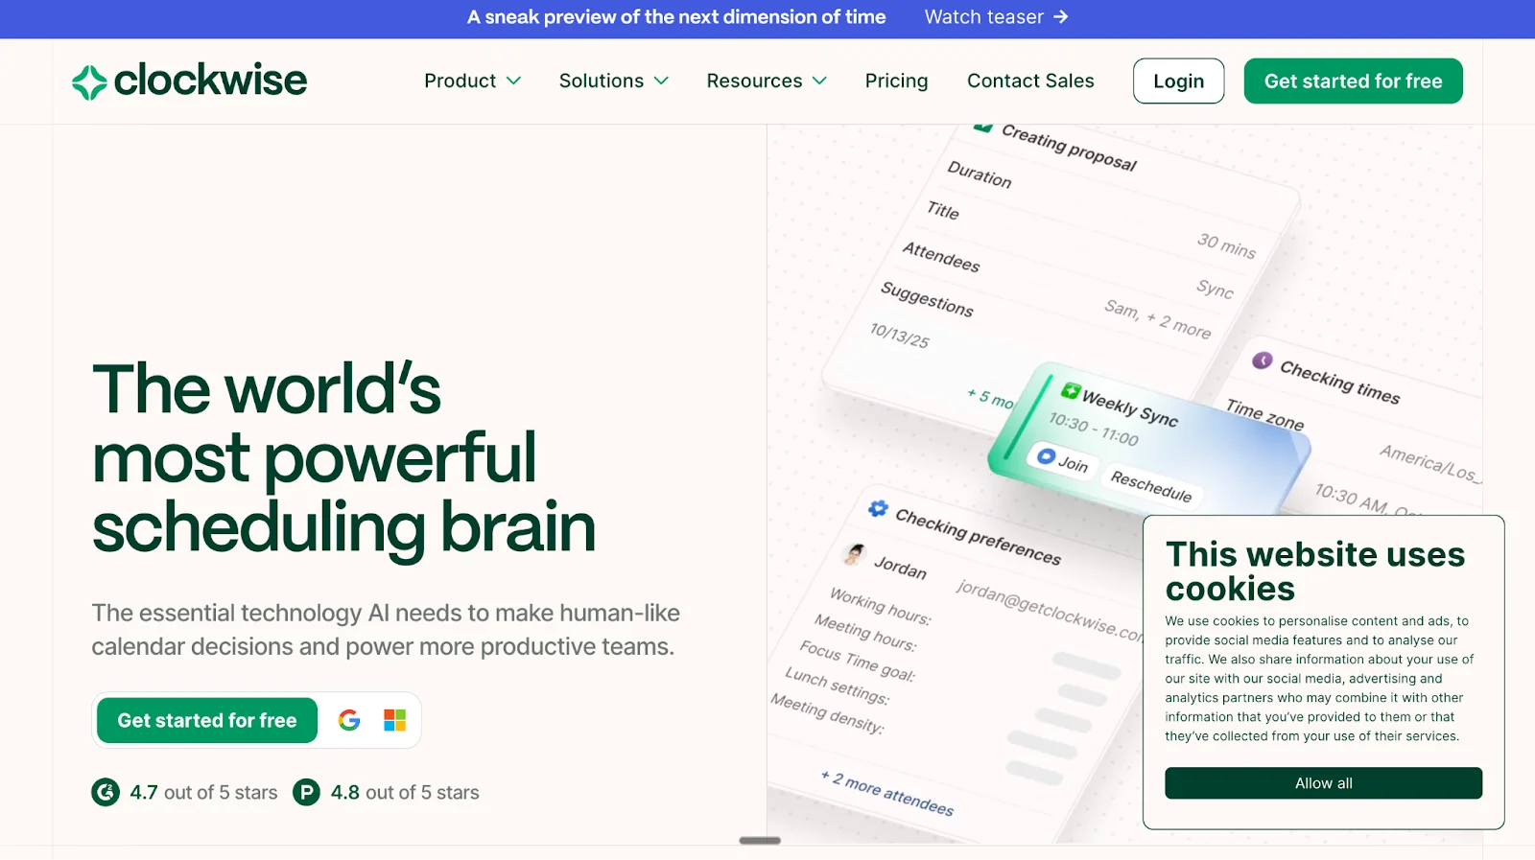Click the 'Checking times' label
1535x860 pixels.
point(1340,382)
